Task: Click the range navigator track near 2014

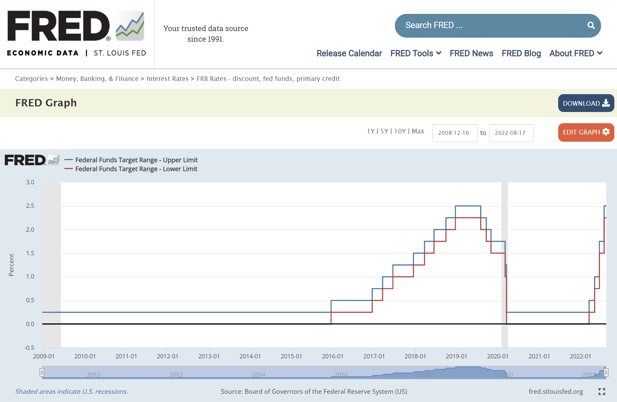Action: tap(259, 373)
